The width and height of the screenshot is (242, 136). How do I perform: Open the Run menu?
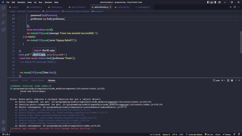40,2
